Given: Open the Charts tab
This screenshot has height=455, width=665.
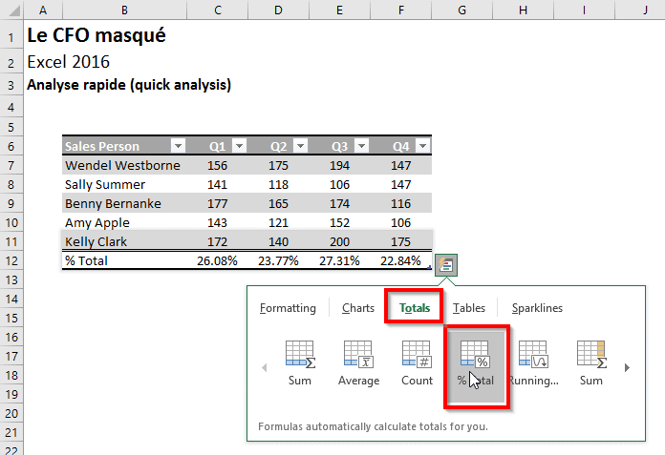Looking at the screenshot, I should pos(358,308).
